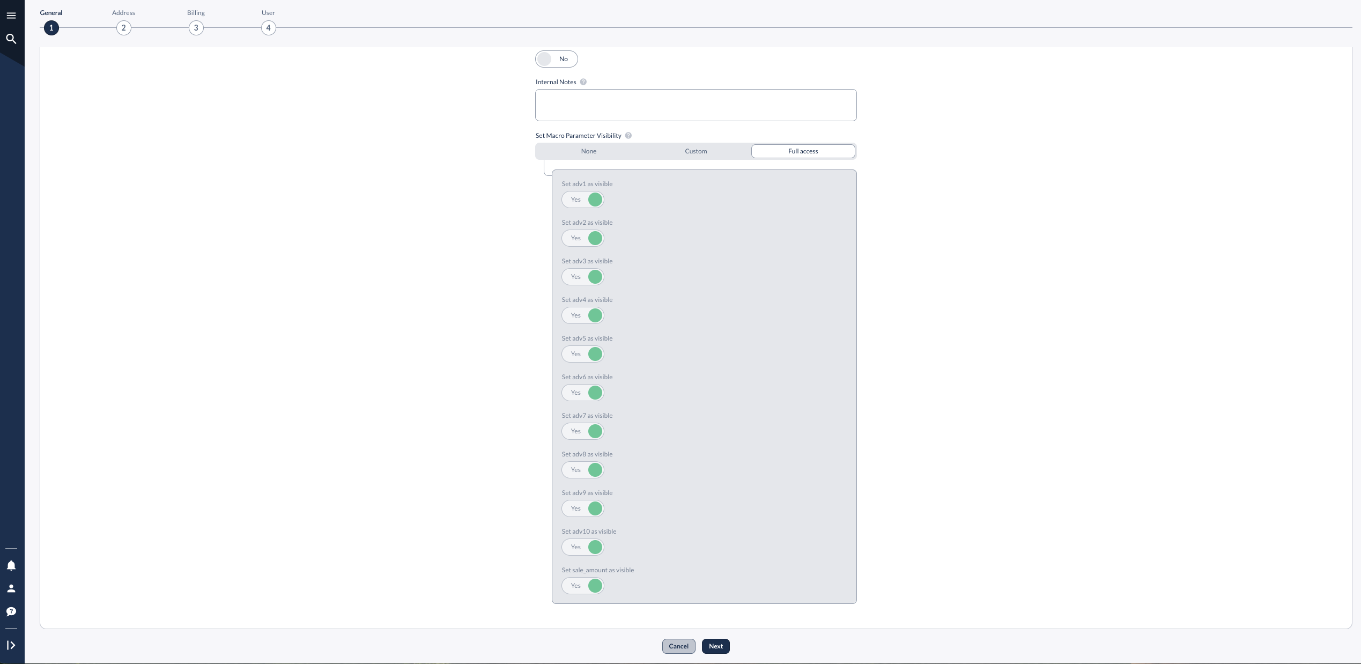Open the search magnifier in sidebar

[11, 39]
